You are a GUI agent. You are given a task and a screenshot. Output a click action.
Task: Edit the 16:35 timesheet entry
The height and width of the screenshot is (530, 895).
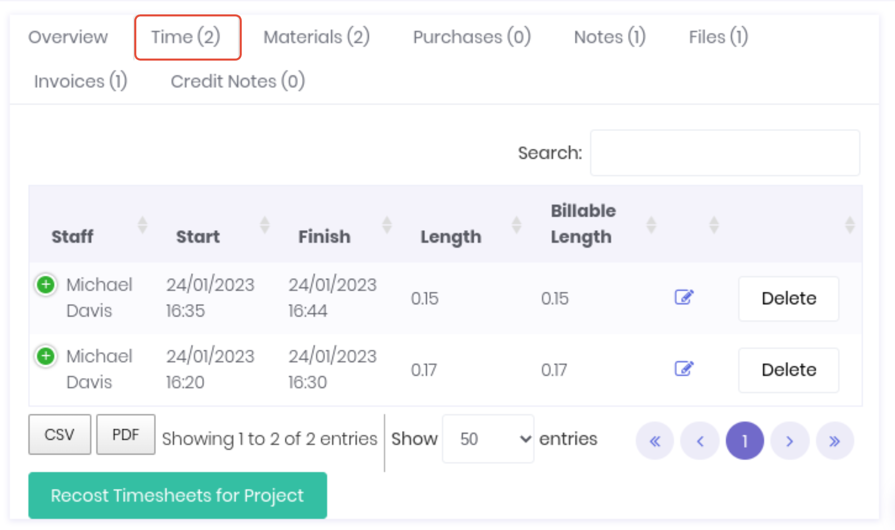[684, 297]
